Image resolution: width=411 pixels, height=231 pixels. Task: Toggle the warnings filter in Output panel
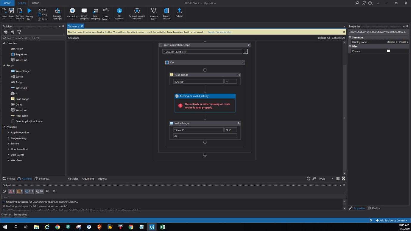coord(20,191)
